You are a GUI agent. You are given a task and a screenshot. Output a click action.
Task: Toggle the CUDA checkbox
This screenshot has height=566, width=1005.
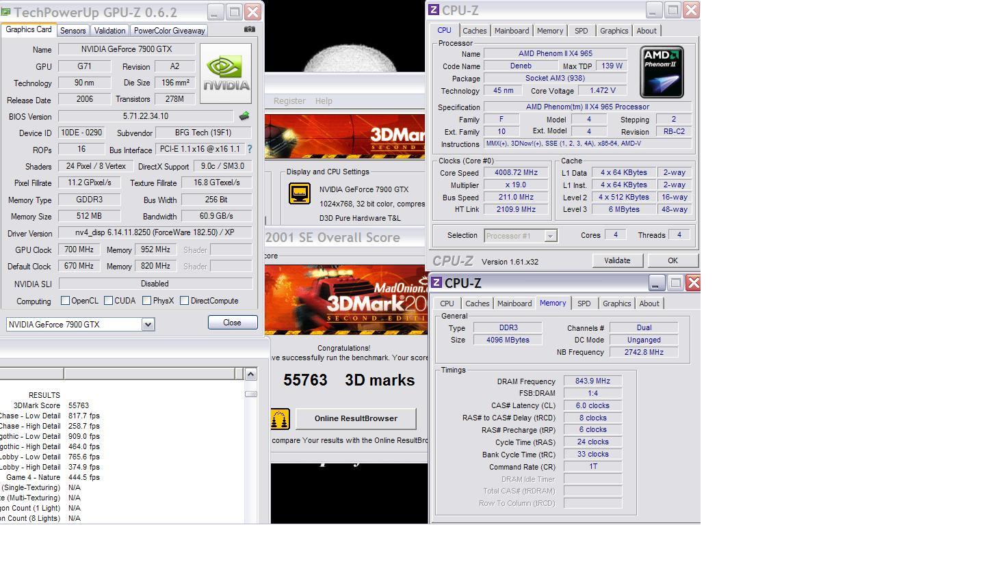pos(108,301)
